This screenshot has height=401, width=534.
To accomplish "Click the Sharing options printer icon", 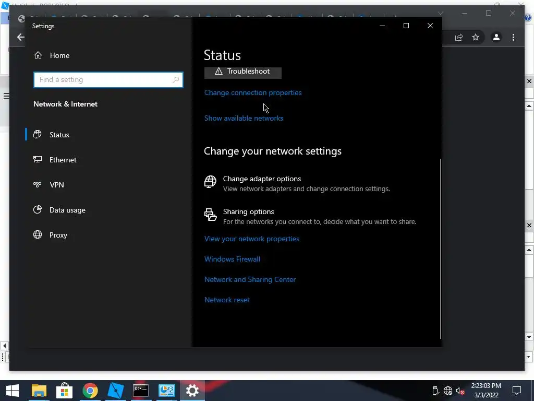I will (211, 215).
